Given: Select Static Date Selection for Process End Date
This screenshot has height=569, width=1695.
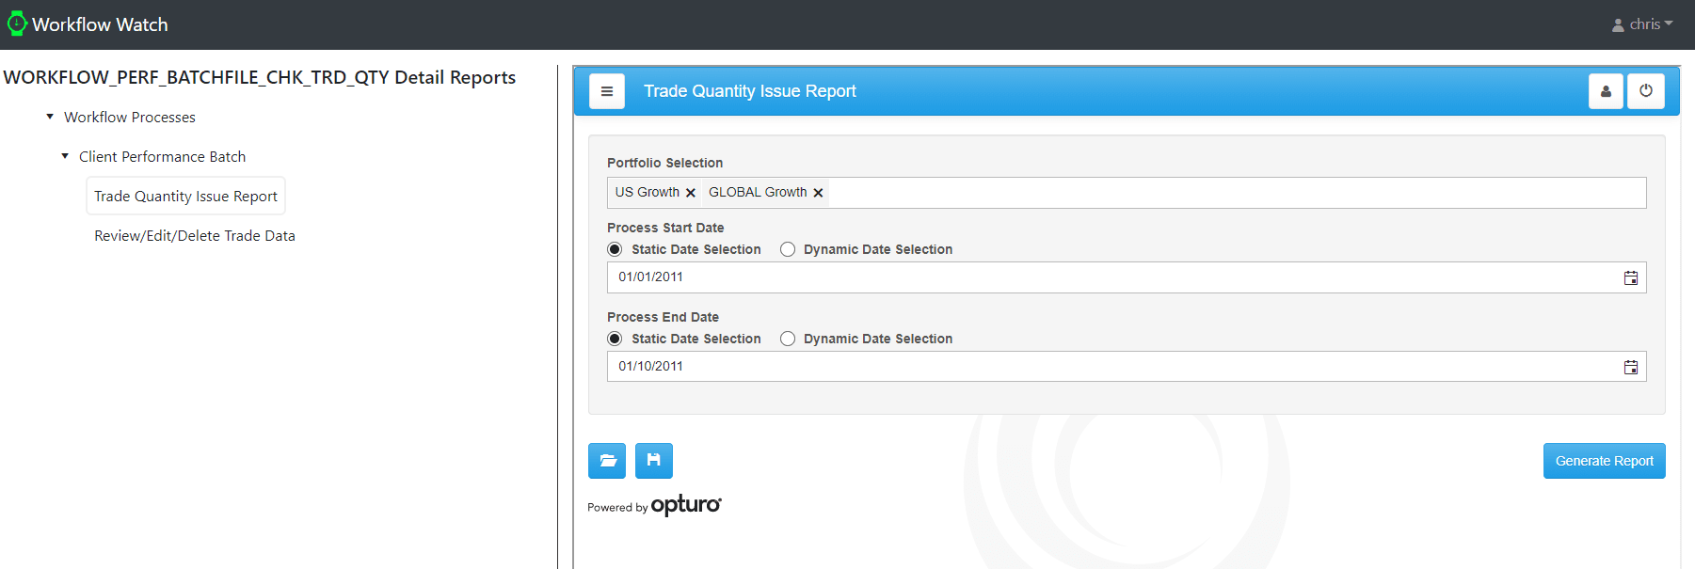Looking at the screenshot, I should (615, 339).
